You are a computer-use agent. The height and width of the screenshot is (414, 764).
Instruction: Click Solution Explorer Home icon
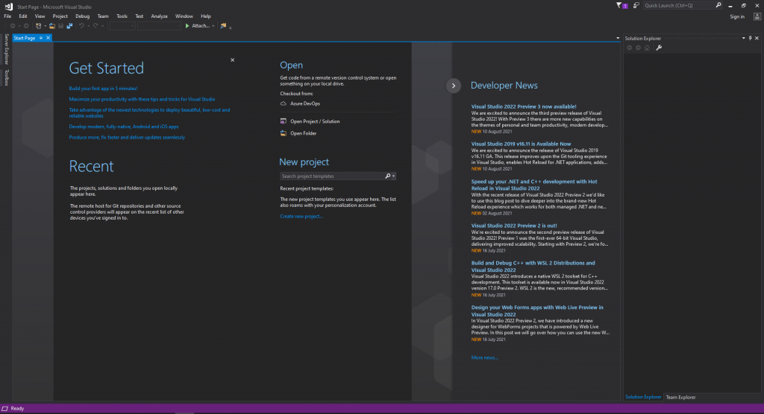click(x=647, y=48)
